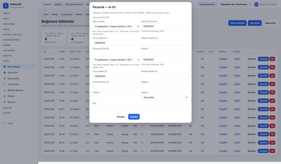Click Pazarlık button in row B-03
The width and height of the screenshot is (281, 164).
[x=263, y=126]
